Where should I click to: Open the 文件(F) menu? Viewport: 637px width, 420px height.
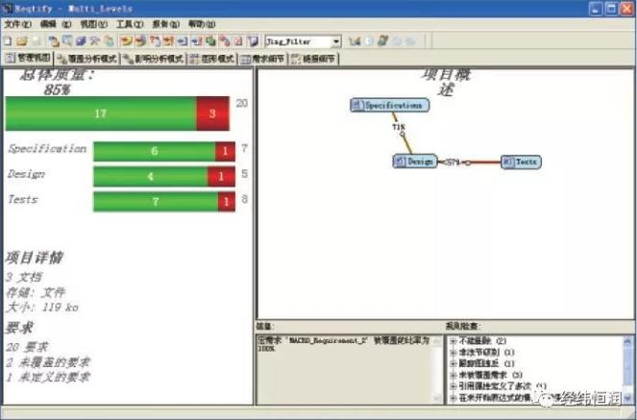[x=17, y=23]
